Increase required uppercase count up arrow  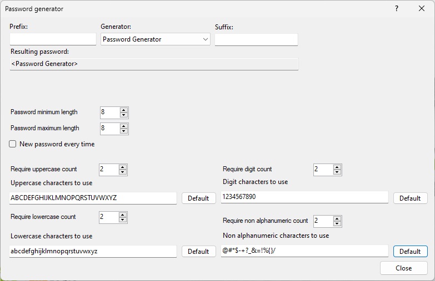[123, 167]
